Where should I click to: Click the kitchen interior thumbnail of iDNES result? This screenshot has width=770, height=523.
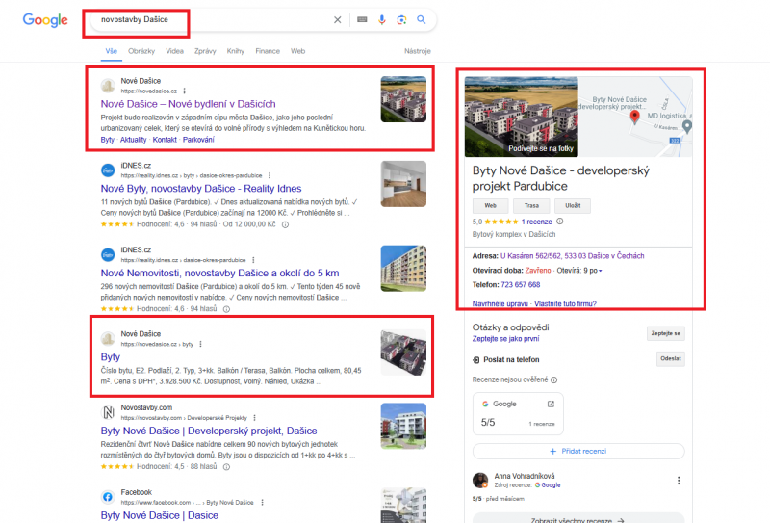pos(403,184)
